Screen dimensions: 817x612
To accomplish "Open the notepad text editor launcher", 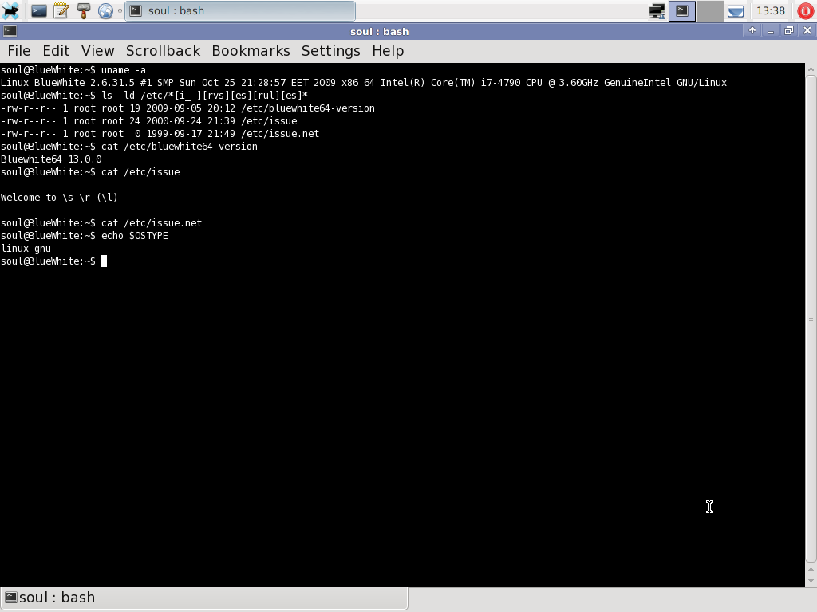I will pos(61,10).
